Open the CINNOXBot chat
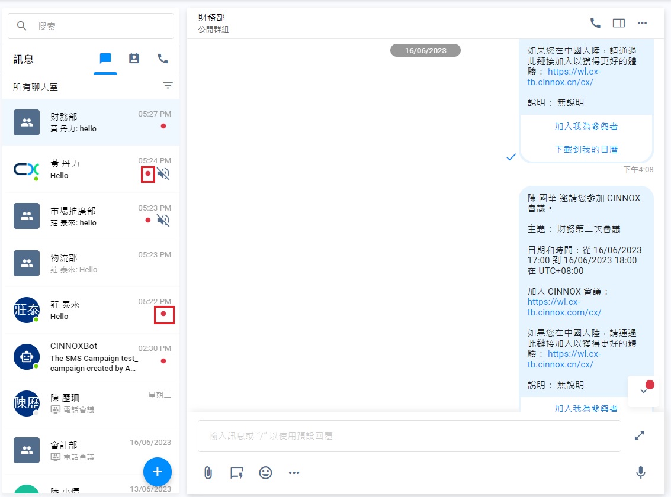 click(x=91, y=357)
